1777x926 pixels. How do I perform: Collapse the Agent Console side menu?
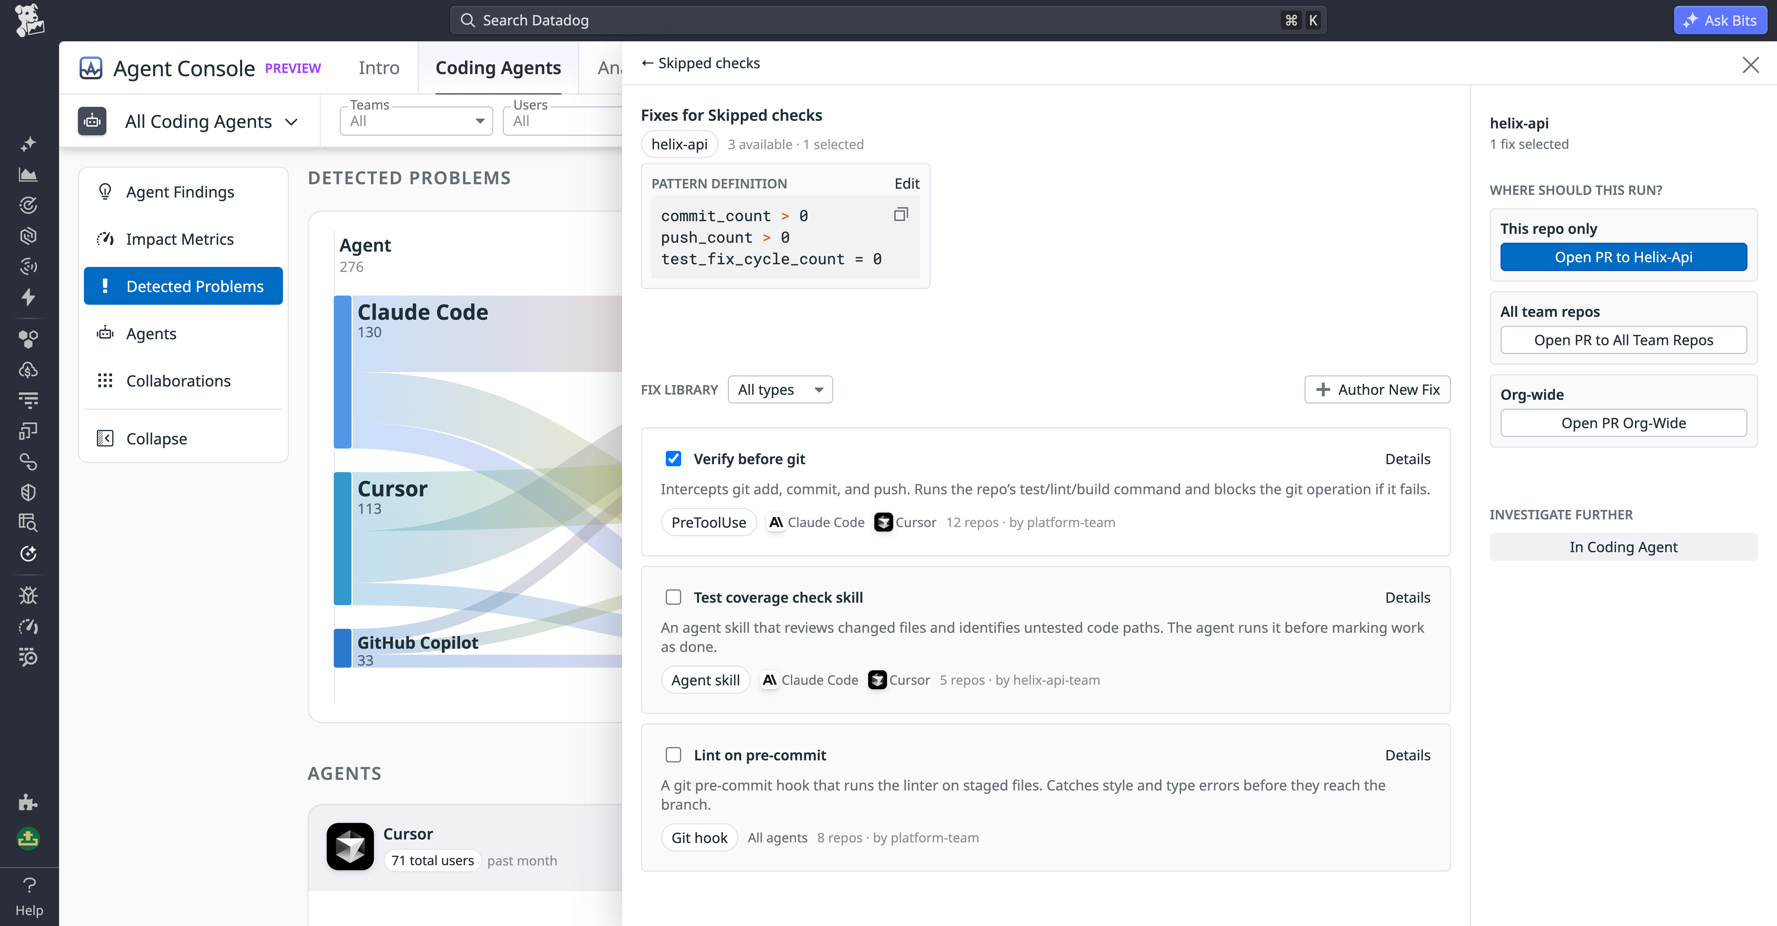point(183,438)
